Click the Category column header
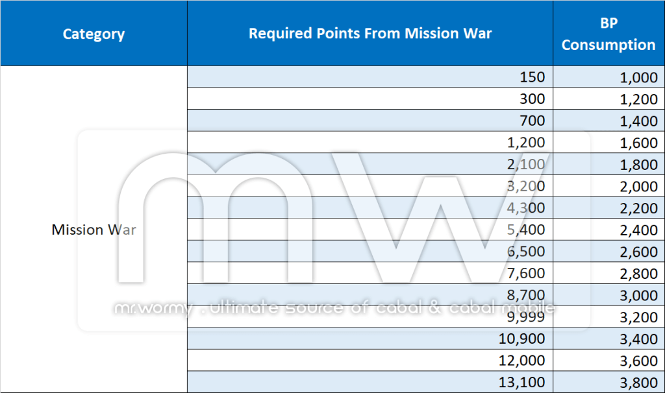 coord(94,34)
